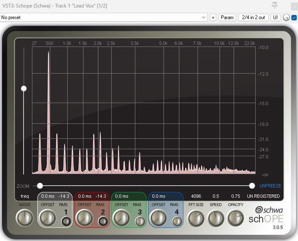Click the FFT SIZE knob
This screenshot has height=241, width=298.
[196, 217]
